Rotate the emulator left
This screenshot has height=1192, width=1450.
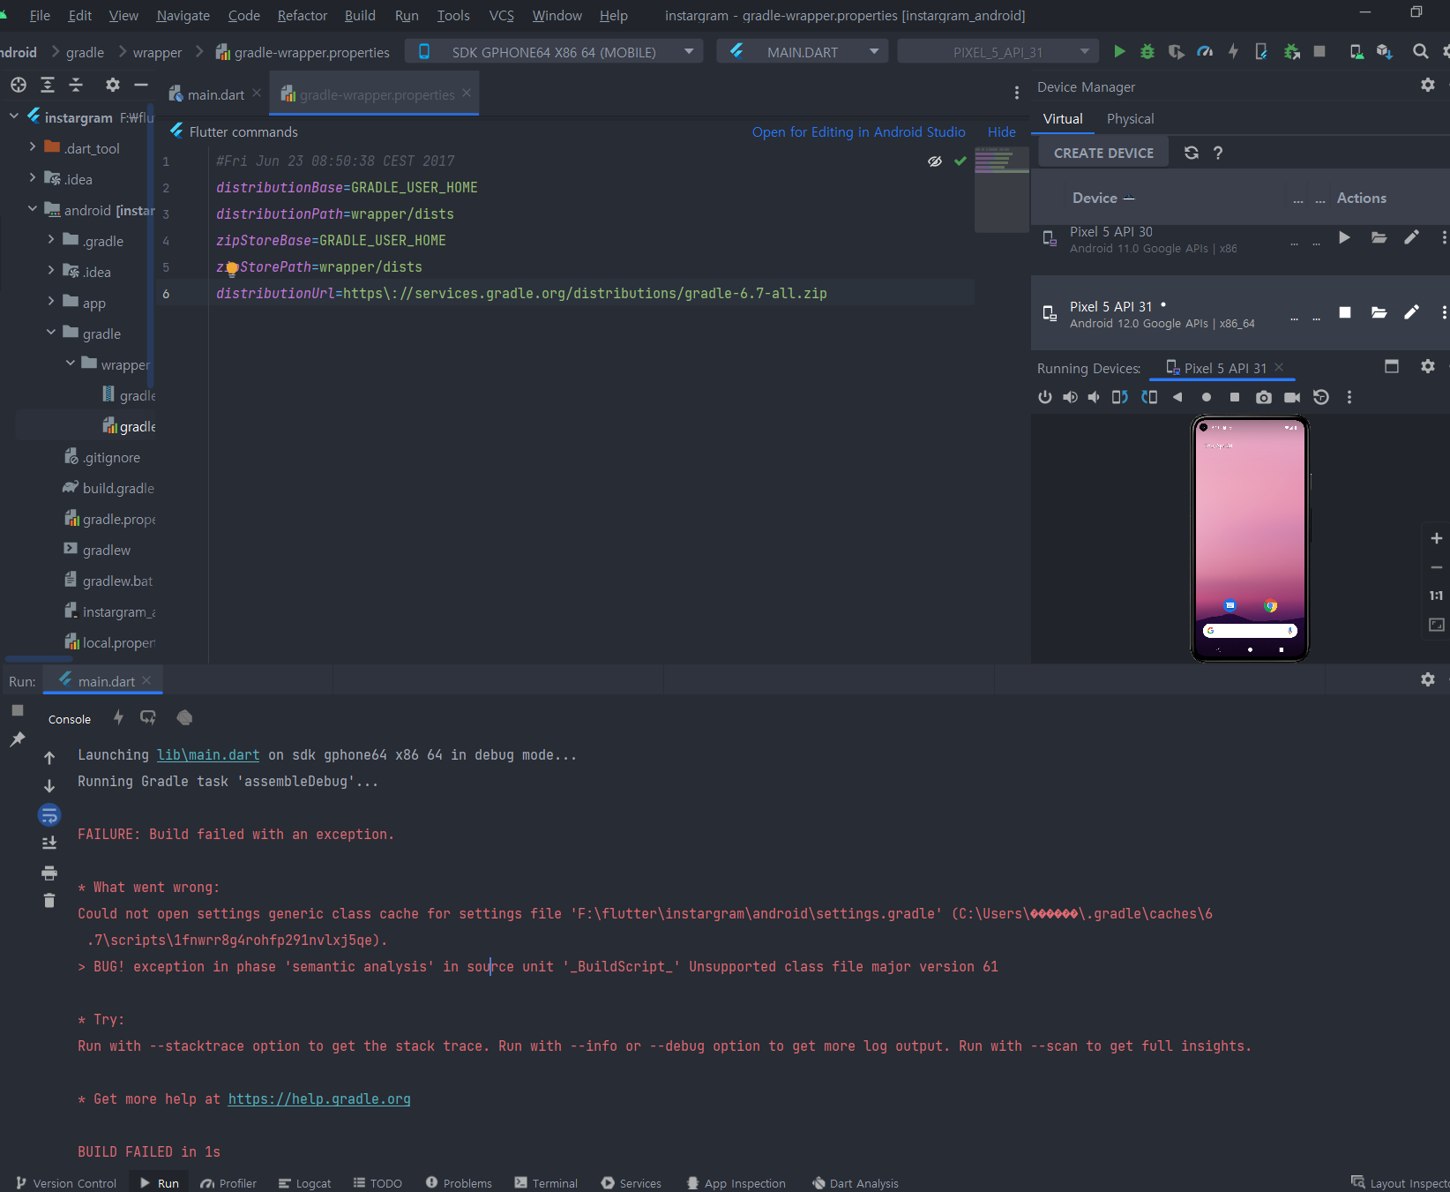[1119, 397]
